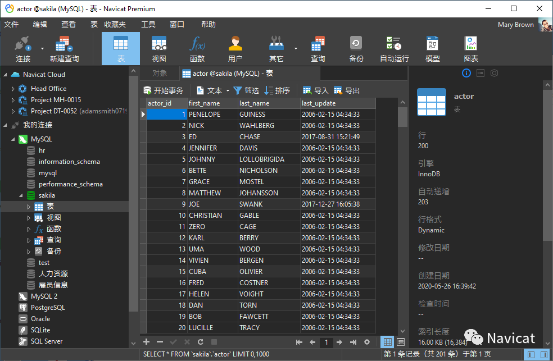553x361 pixels.
Task: Sort by the last_name column header
Action: tap(269, 103)
